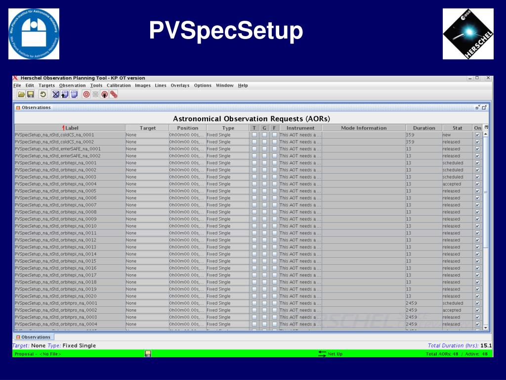Sort by the Position column header
This screenshot has width=506, height=380.
187,128
